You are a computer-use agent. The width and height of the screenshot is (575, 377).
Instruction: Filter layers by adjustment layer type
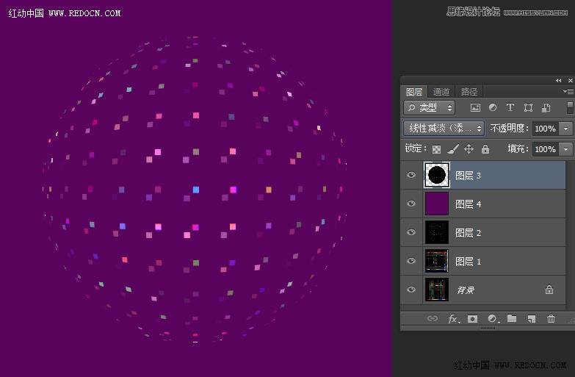tap(493, 107)
